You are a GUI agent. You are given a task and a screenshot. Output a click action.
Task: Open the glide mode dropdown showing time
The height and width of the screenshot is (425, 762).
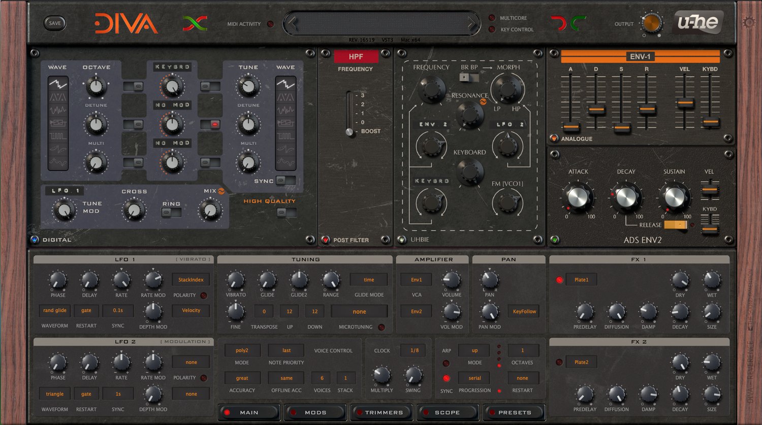pyautogui.click(x=369, y=280)
